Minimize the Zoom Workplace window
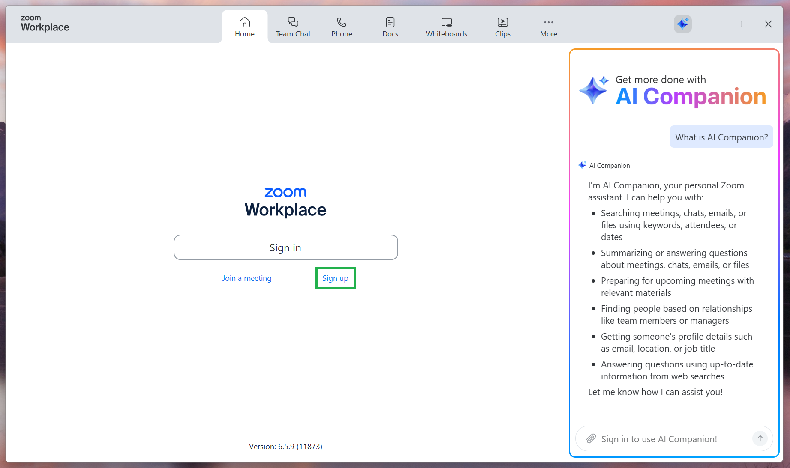Viewport: 790px width, 468px height. 709,24
